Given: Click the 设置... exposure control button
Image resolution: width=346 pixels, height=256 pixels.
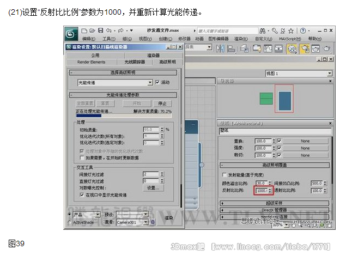Looking at the screenshot, I should click(x=154, y=187).
